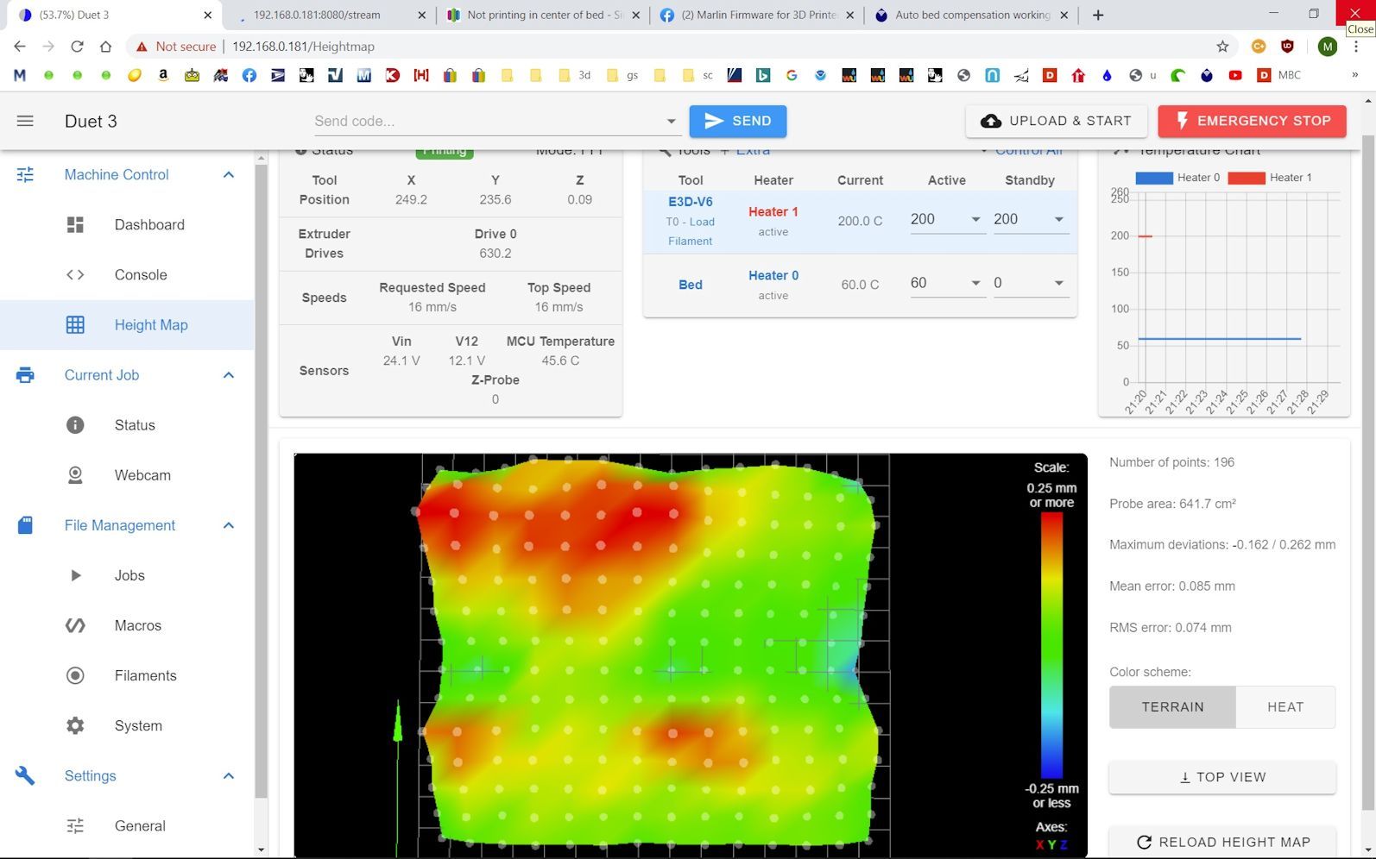The width and height of the screenshot is (1376, 859).
Task: Click the Jobs play arrow icon
Action: click(x=75, y=575)
